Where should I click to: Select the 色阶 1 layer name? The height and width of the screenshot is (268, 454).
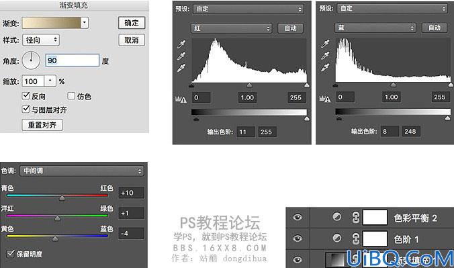(x=406, y=239)
